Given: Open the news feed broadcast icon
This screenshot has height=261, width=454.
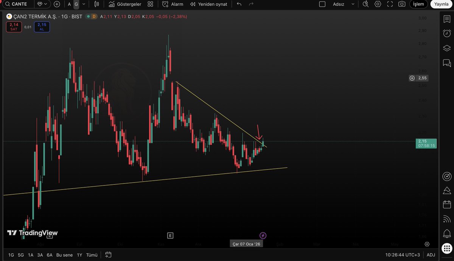Looking at the screenshot, I should pyautogui.click(x=447, y=219).
